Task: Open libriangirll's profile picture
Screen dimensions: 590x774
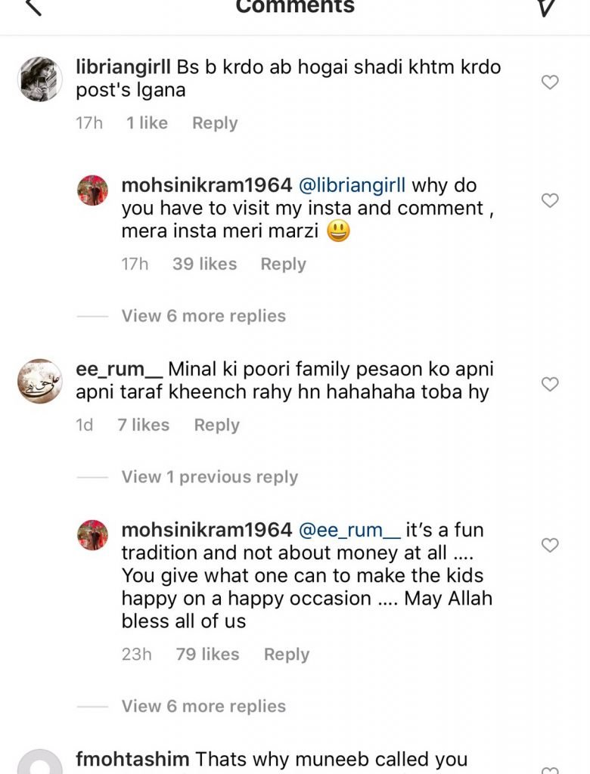Action: tap(39, 79)
